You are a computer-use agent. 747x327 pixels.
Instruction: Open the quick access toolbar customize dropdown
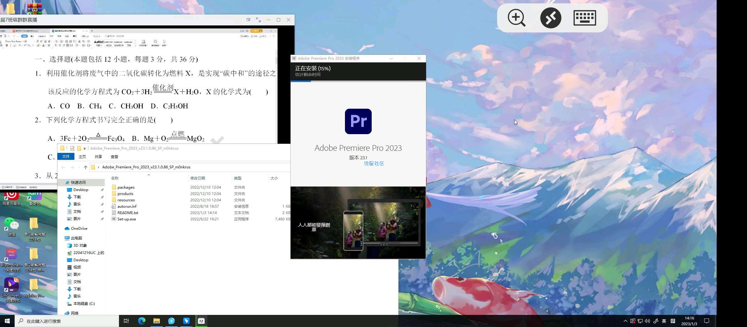coord(84,148)
